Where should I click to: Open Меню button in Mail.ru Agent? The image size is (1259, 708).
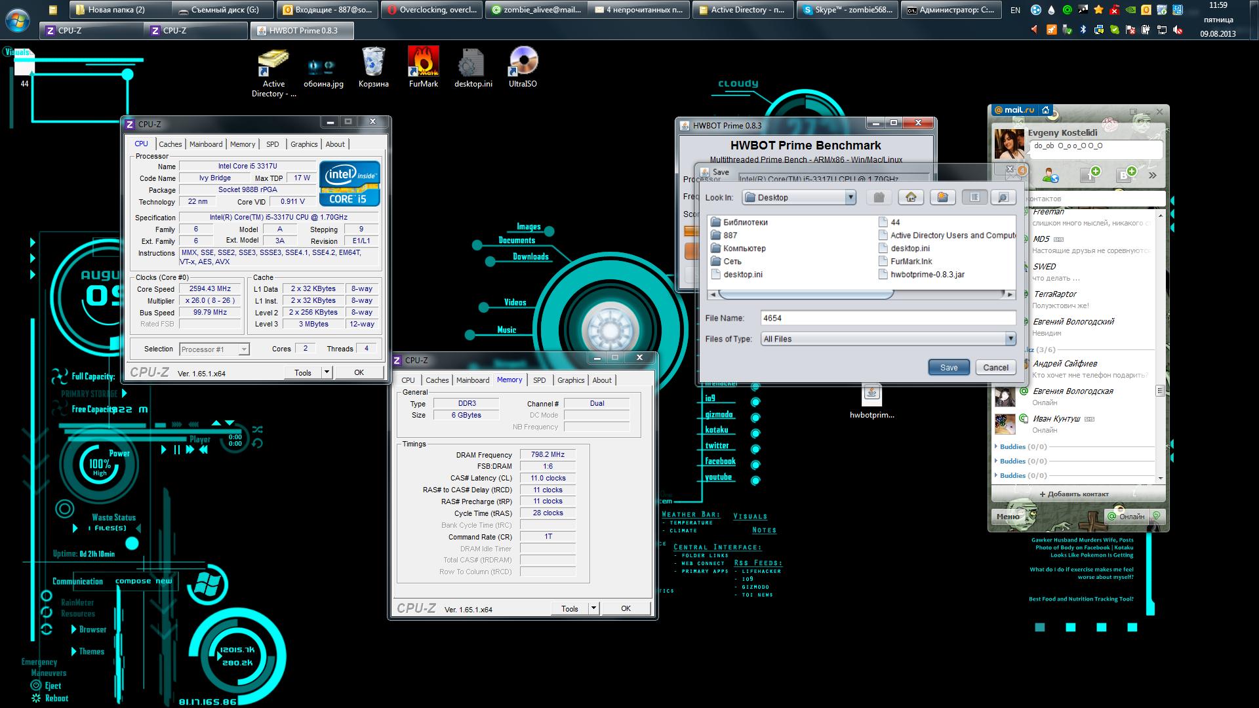[x=1008, y=516]
